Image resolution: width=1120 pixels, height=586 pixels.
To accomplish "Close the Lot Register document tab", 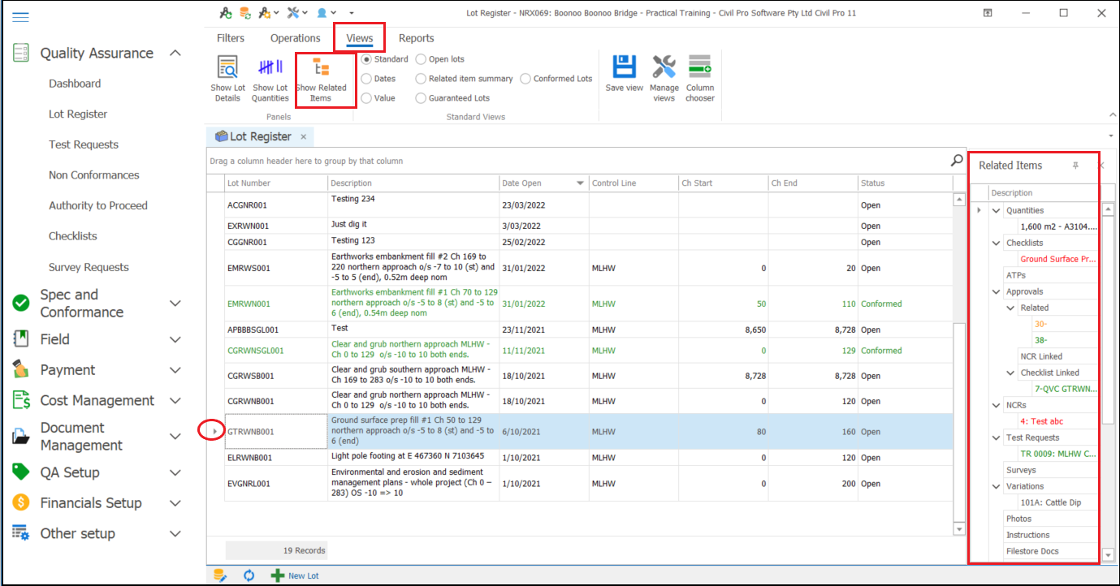I will tap(303, 137).
